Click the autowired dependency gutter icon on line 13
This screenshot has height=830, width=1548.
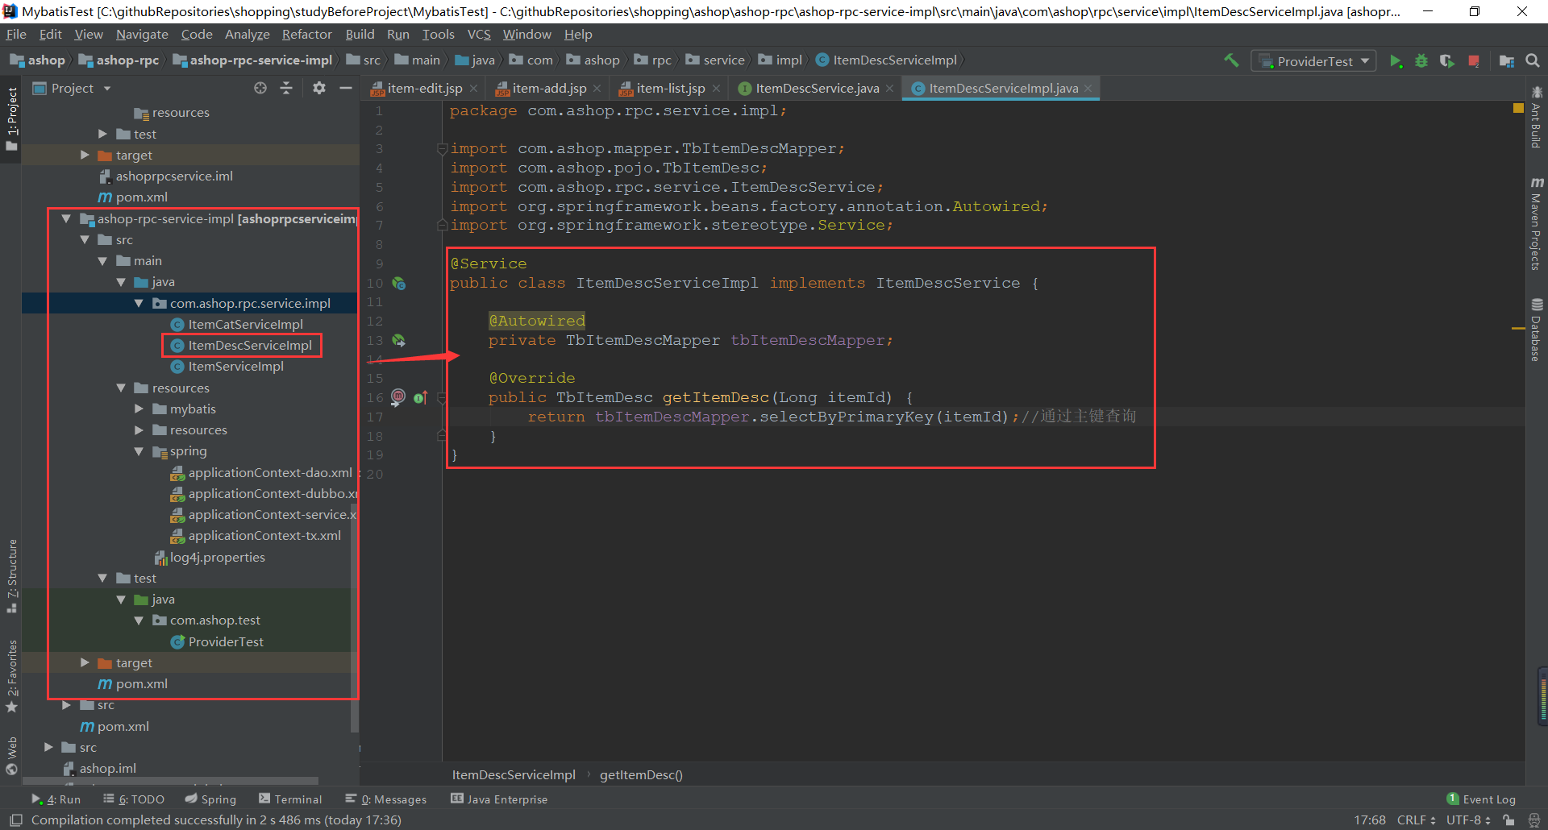pos(398,341)
